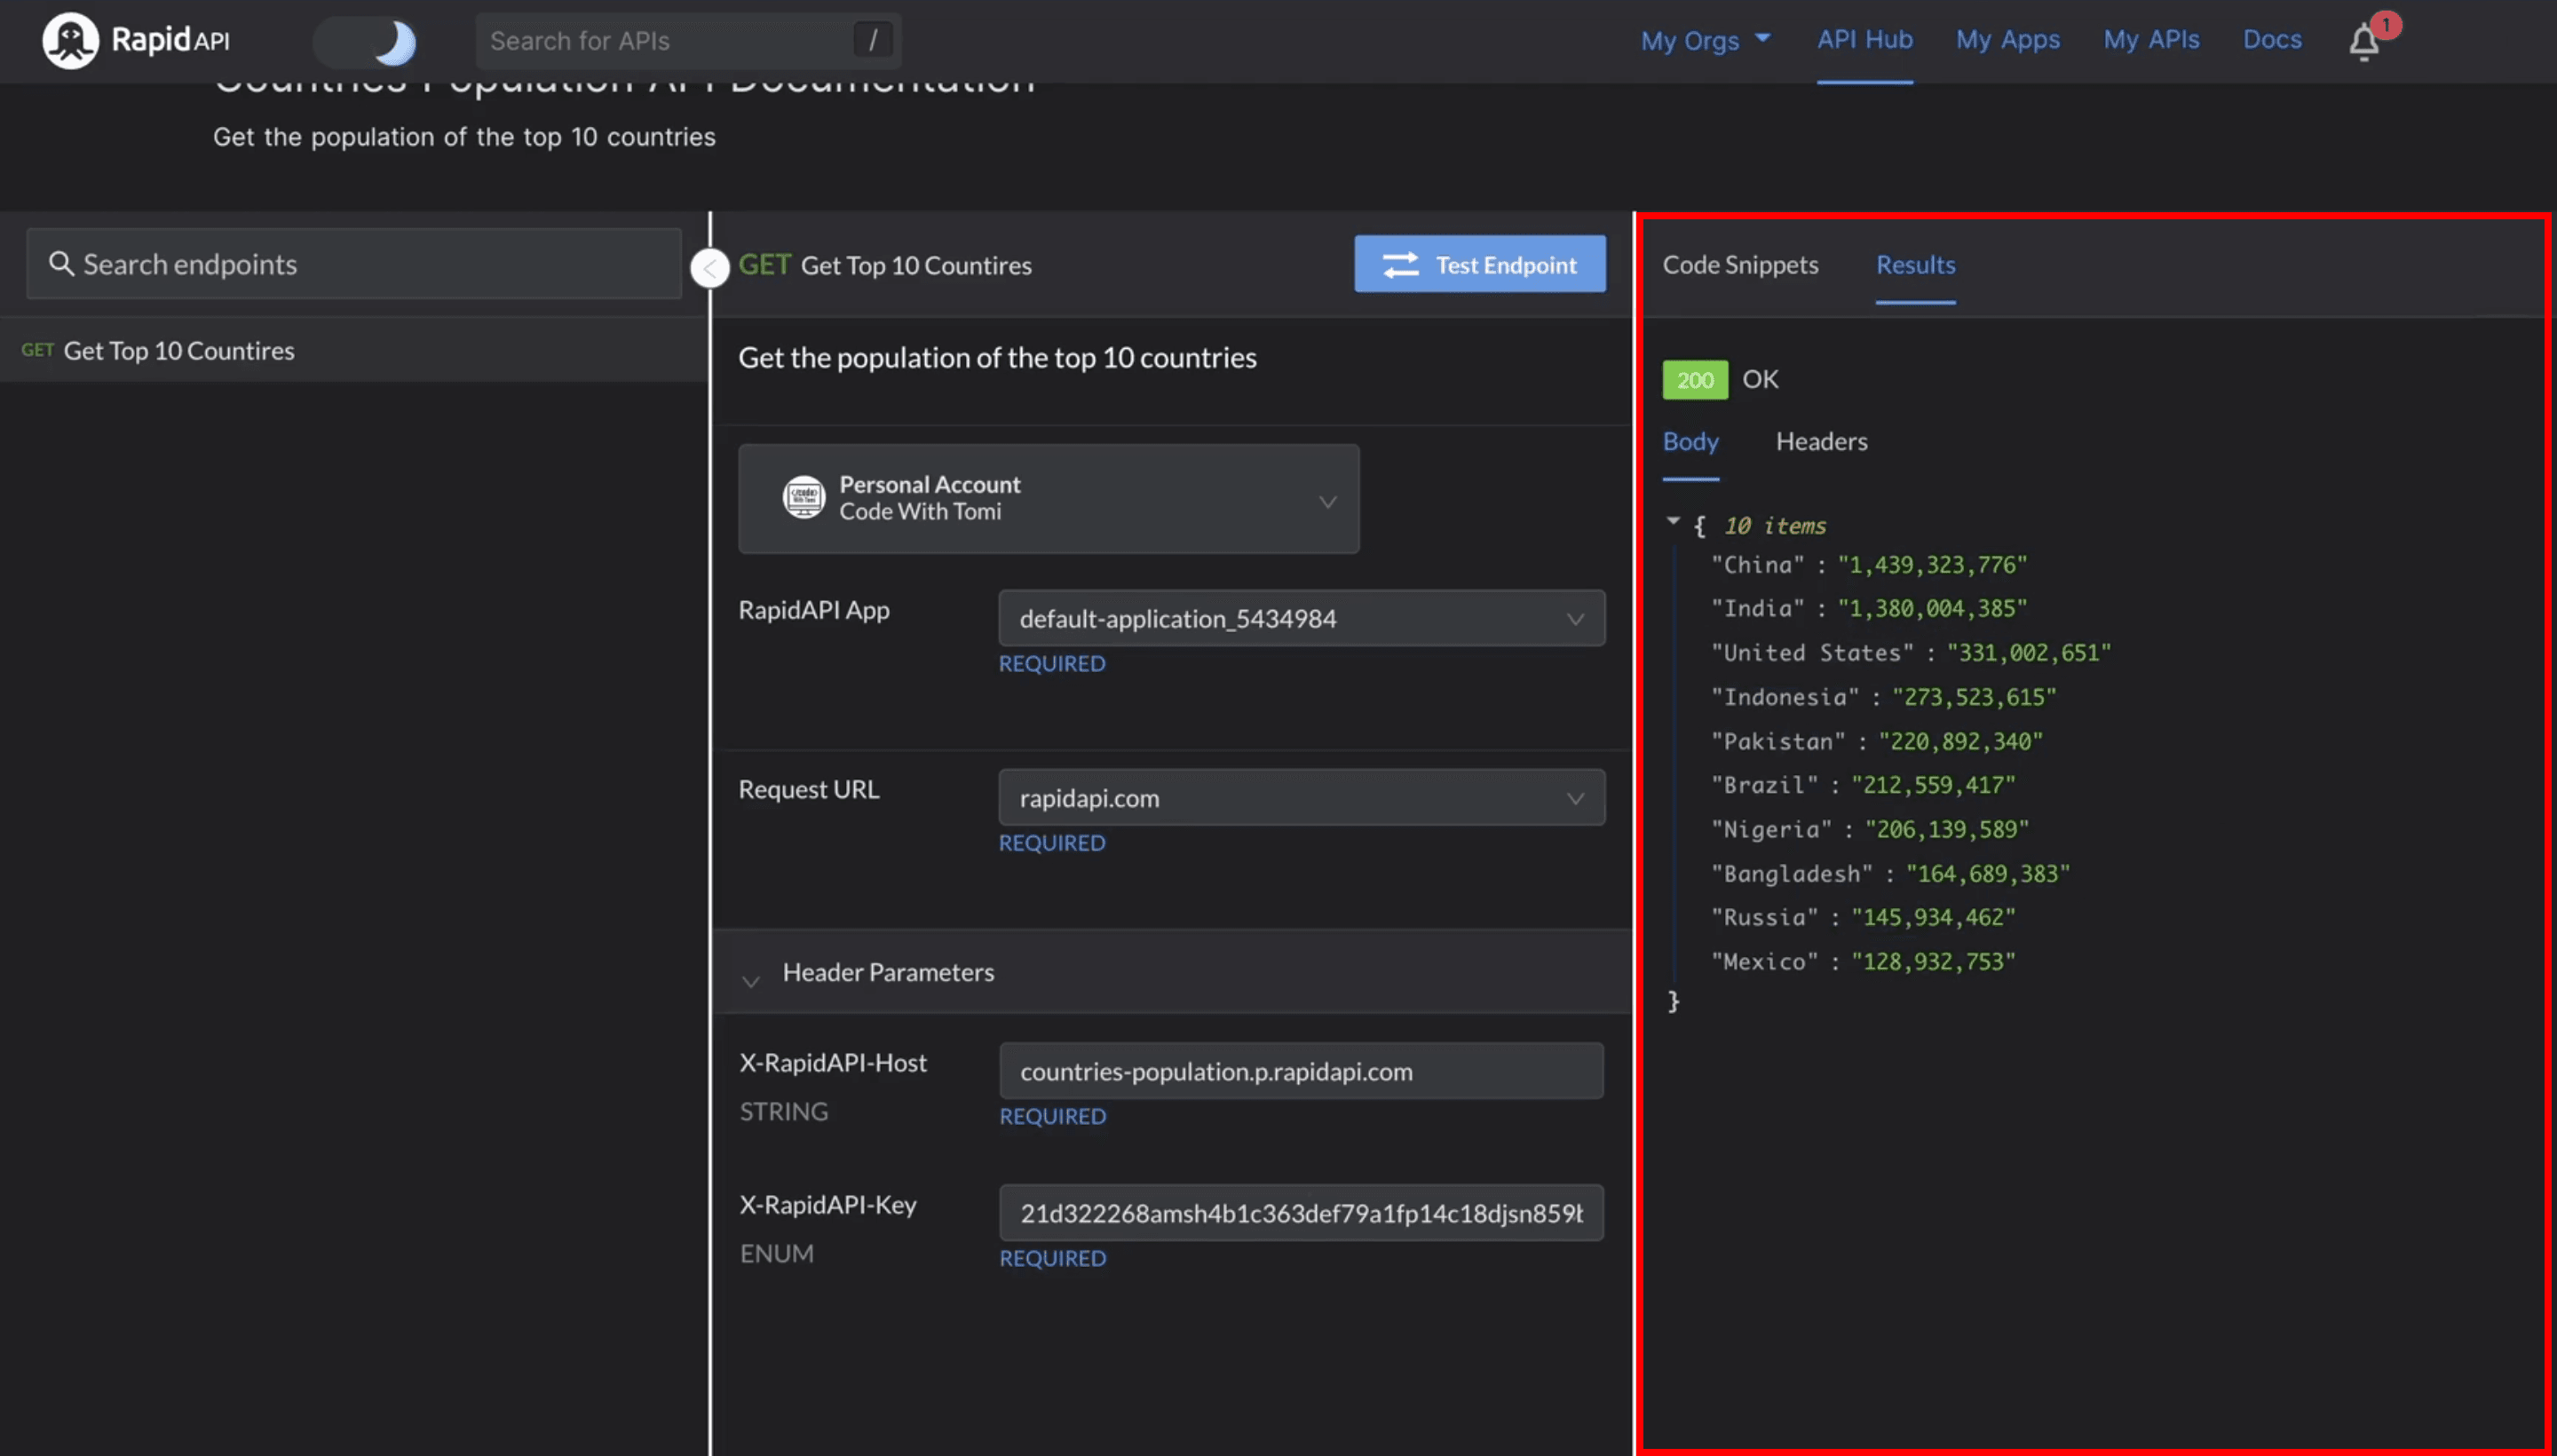Toggle the dark mode moon switch

[x=366, y=41]
